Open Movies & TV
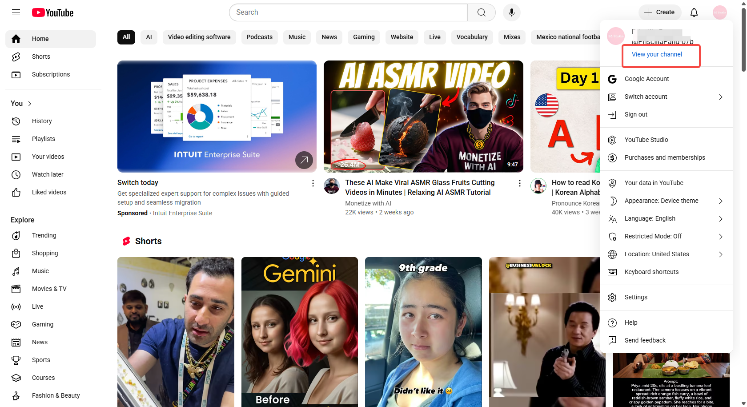This screenshot has width=747, height=407. [x=51, y=289]
